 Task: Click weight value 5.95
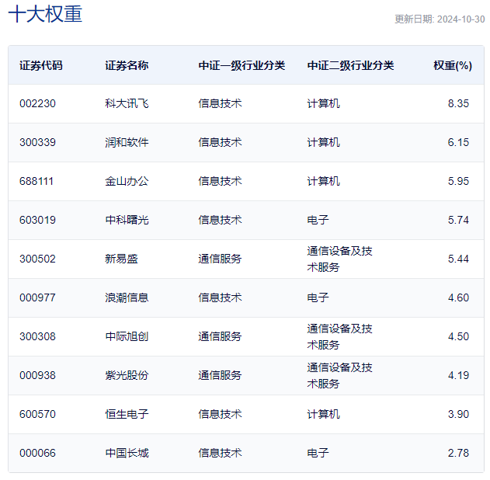click(x=458, y=181)
